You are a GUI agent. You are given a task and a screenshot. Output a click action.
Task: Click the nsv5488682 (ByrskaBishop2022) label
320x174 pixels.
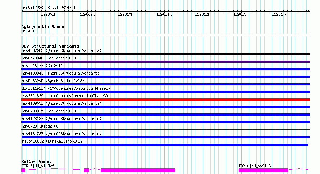pyautogui.click(x=53, y=141)
